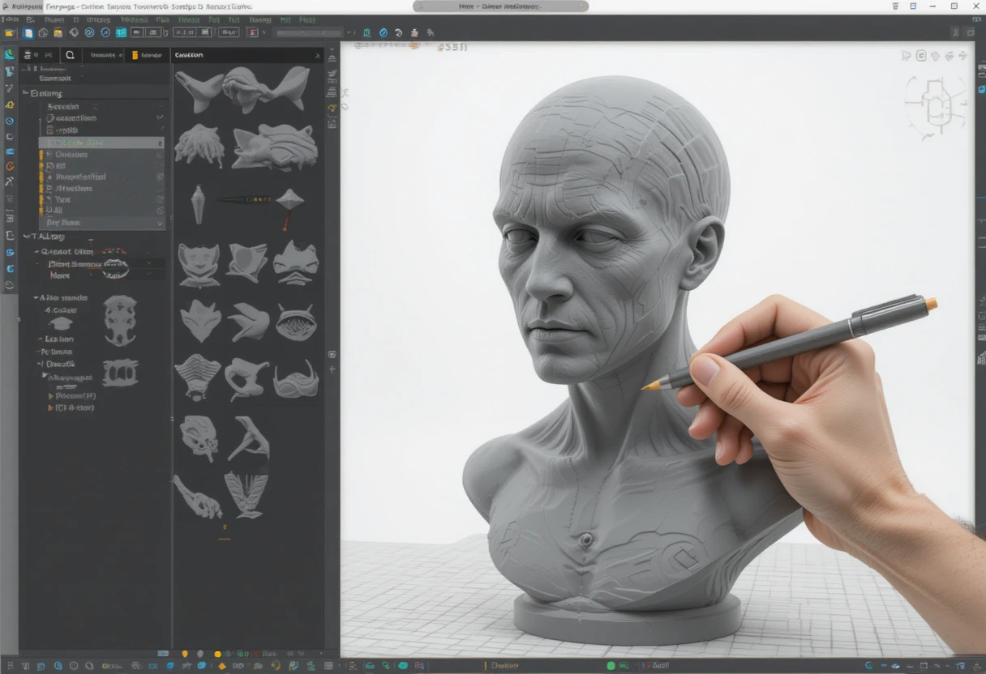Click the play arrow icon in viewport corner
Viewport: 986px width, 674px height.
[907, 56]
